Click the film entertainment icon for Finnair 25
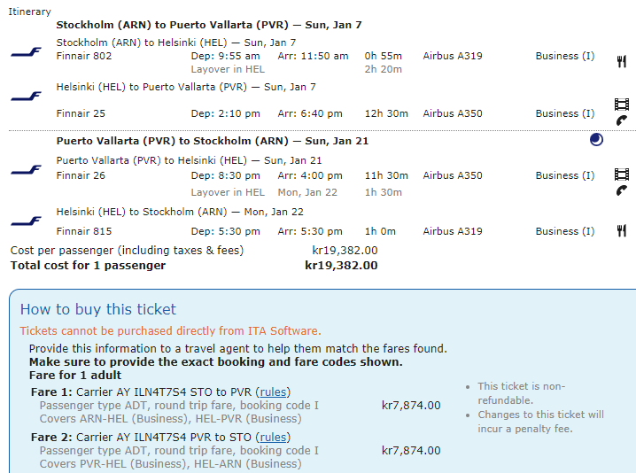The height and width of the screenshot is (473, 636). point(621,105)
